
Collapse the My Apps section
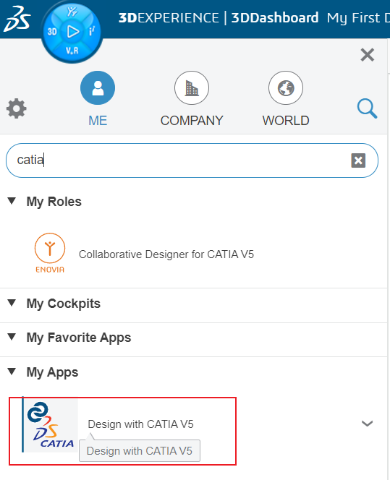(12, 372)
